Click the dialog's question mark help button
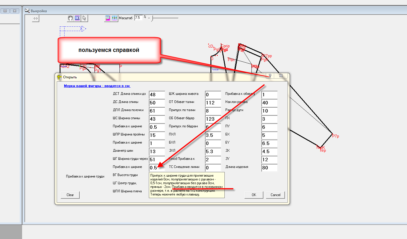 click(270, 76)
